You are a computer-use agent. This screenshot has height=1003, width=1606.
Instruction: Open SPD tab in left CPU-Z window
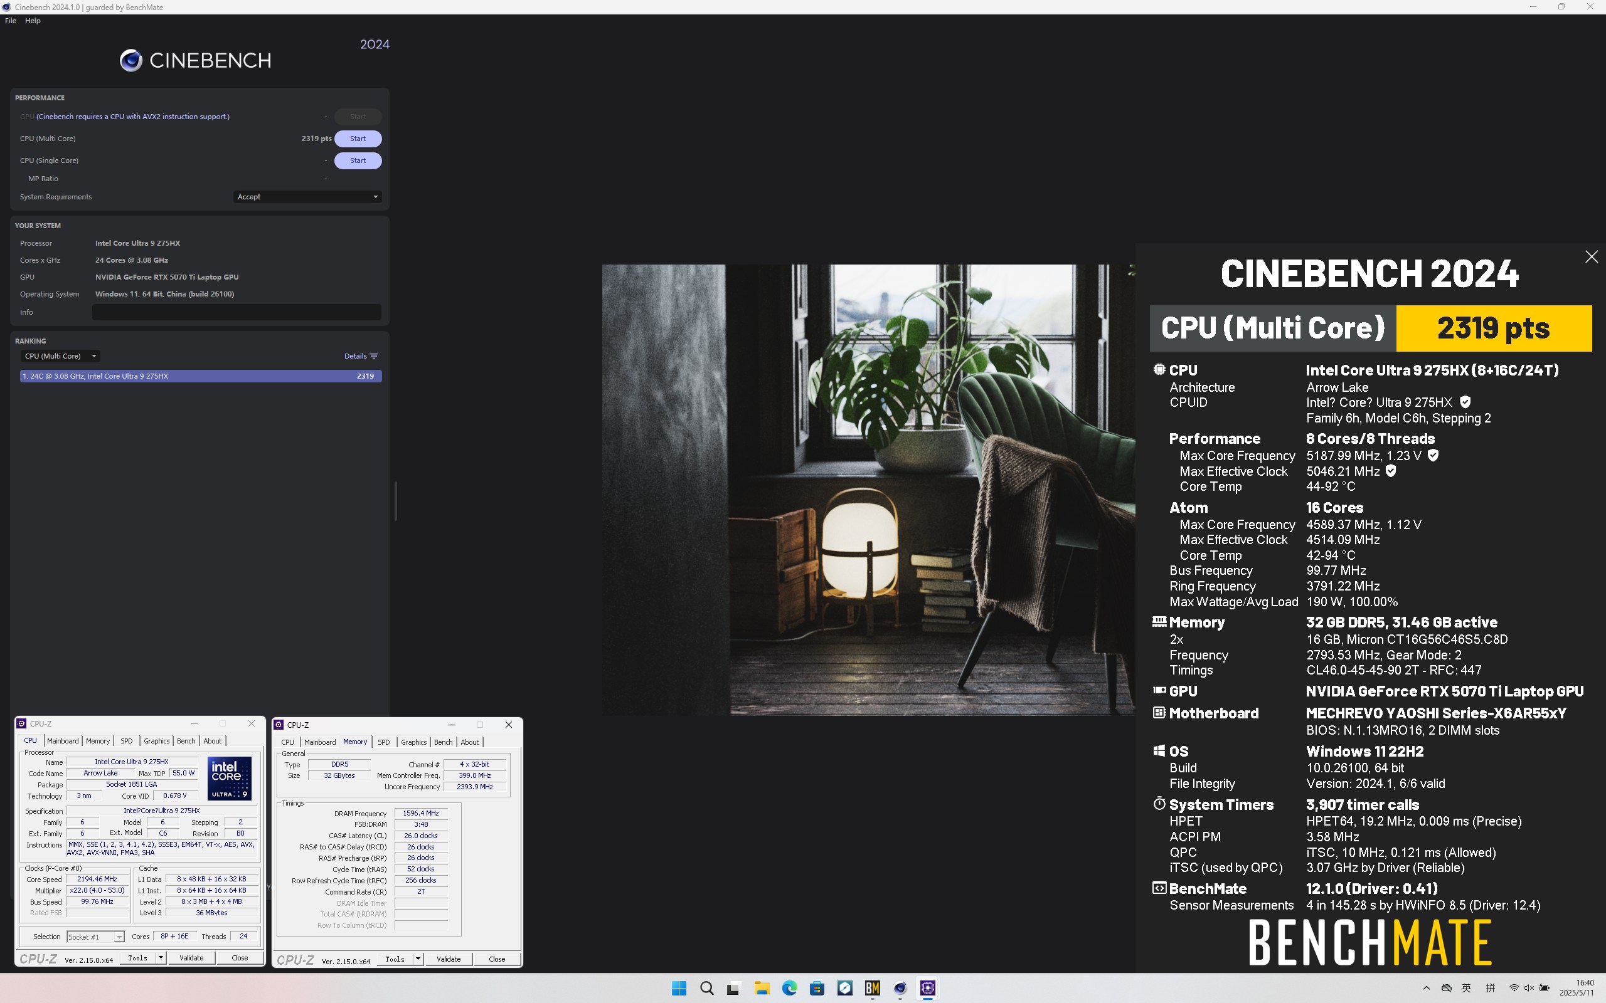[x=126, y=741]
